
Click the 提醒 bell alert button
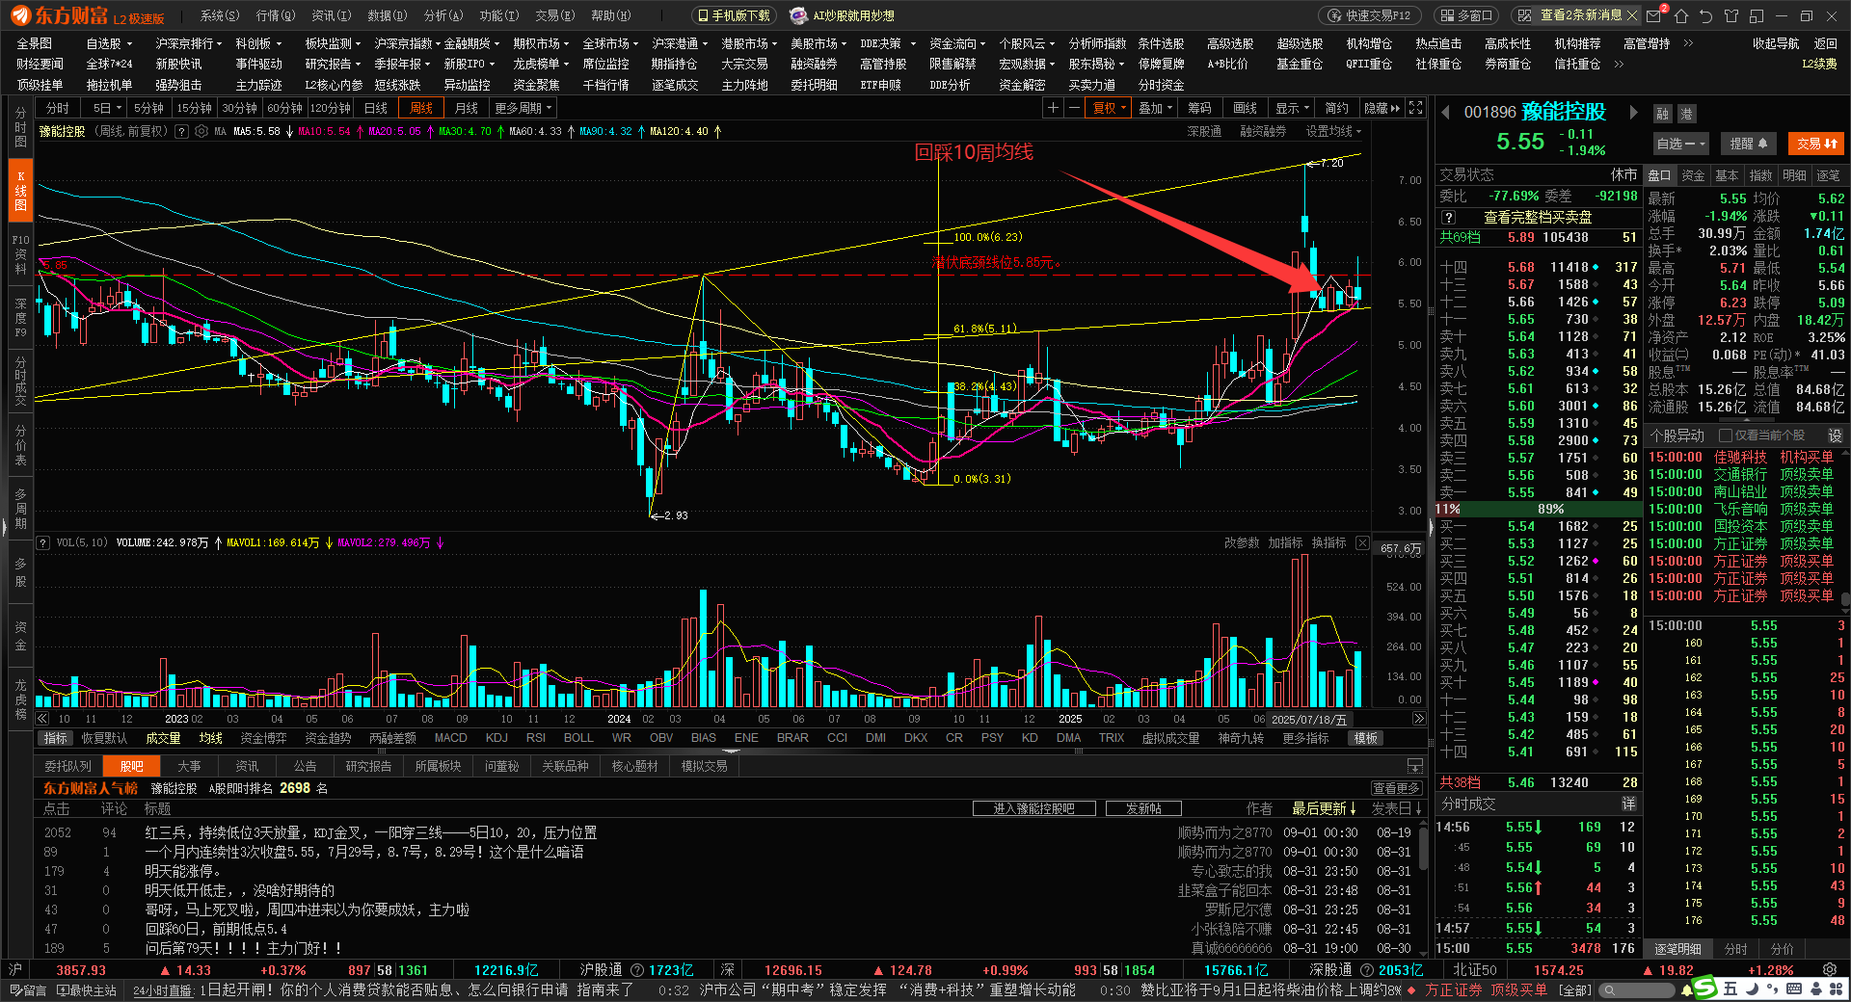pos(1748,144)
